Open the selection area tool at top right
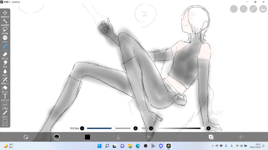This screenshot has height=150, width=268. [233, 9]
